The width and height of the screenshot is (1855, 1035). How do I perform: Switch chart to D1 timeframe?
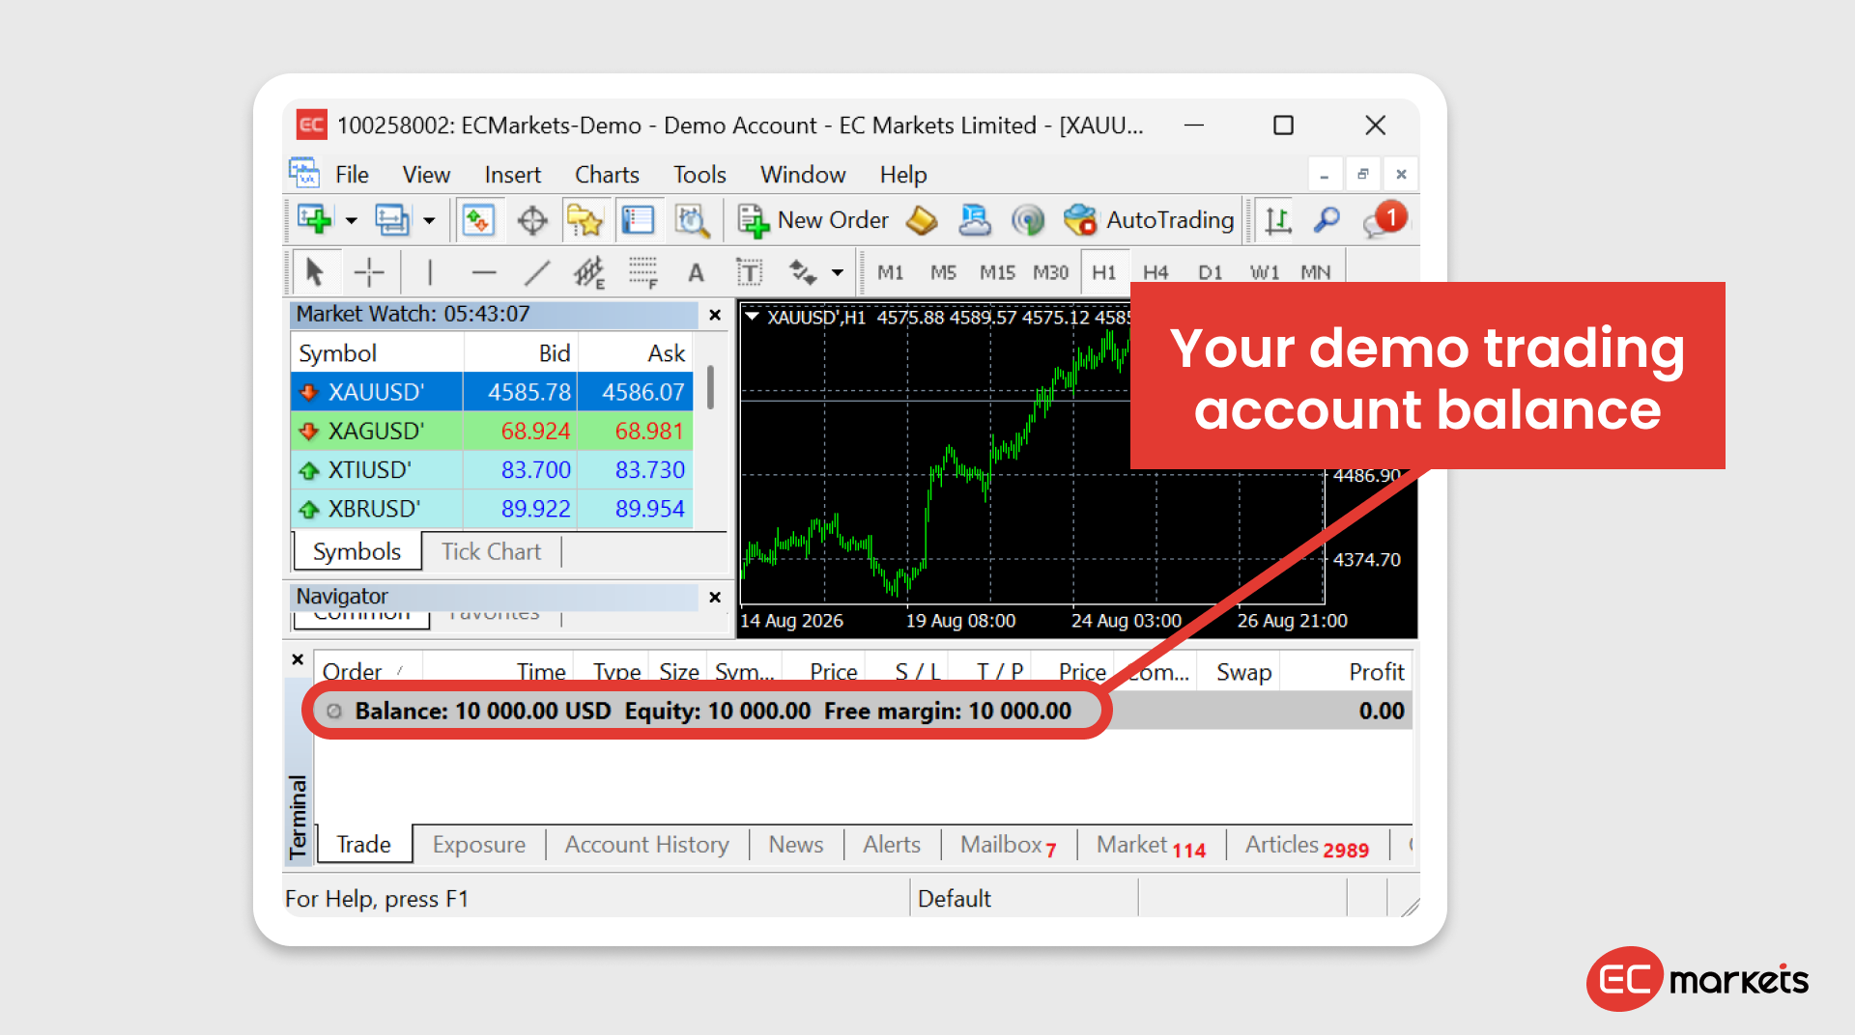(1210, 272)
